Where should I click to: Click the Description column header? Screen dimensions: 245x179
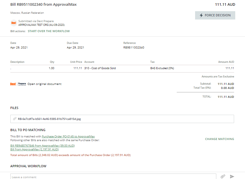click(x=17, y=62)
